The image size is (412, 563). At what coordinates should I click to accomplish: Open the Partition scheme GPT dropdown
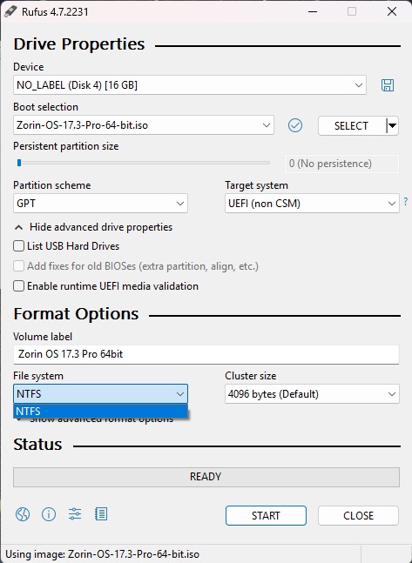click(100, 204)
